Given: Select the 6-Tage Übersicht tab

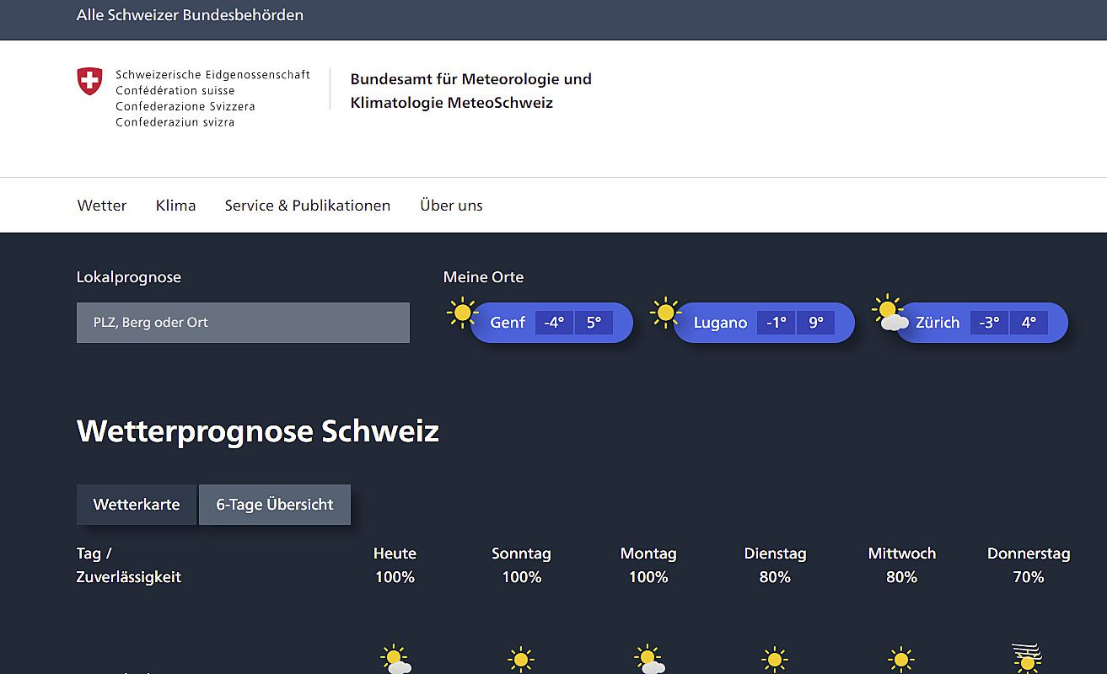Looking at the screenshot, I should [275, 505].
